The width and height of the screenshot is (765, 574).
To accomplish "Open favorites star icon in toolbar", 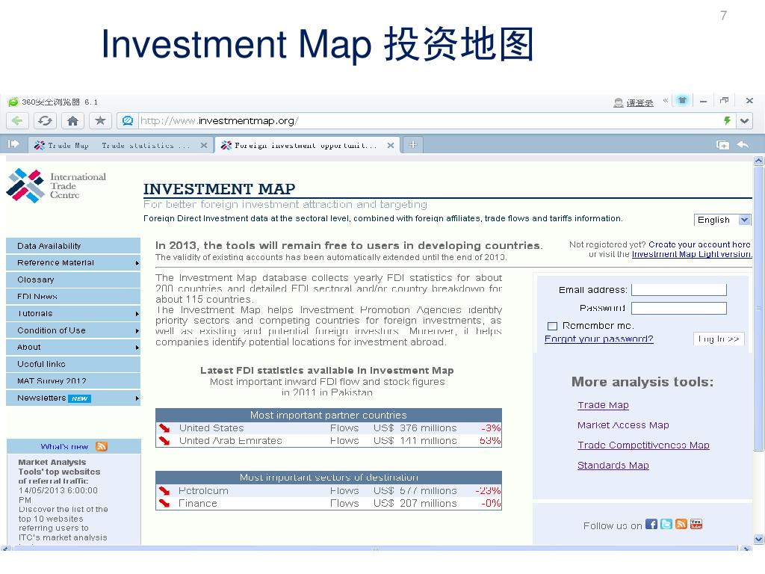I will pos(101,120).
